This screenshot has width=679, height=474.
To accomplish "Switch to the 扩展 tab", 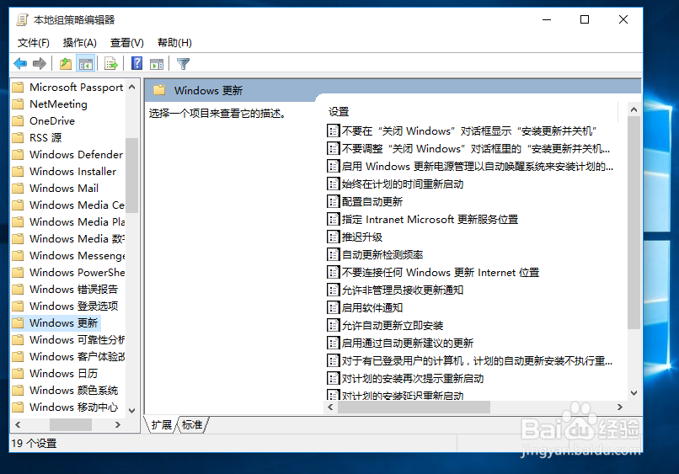I will (162, 424).
